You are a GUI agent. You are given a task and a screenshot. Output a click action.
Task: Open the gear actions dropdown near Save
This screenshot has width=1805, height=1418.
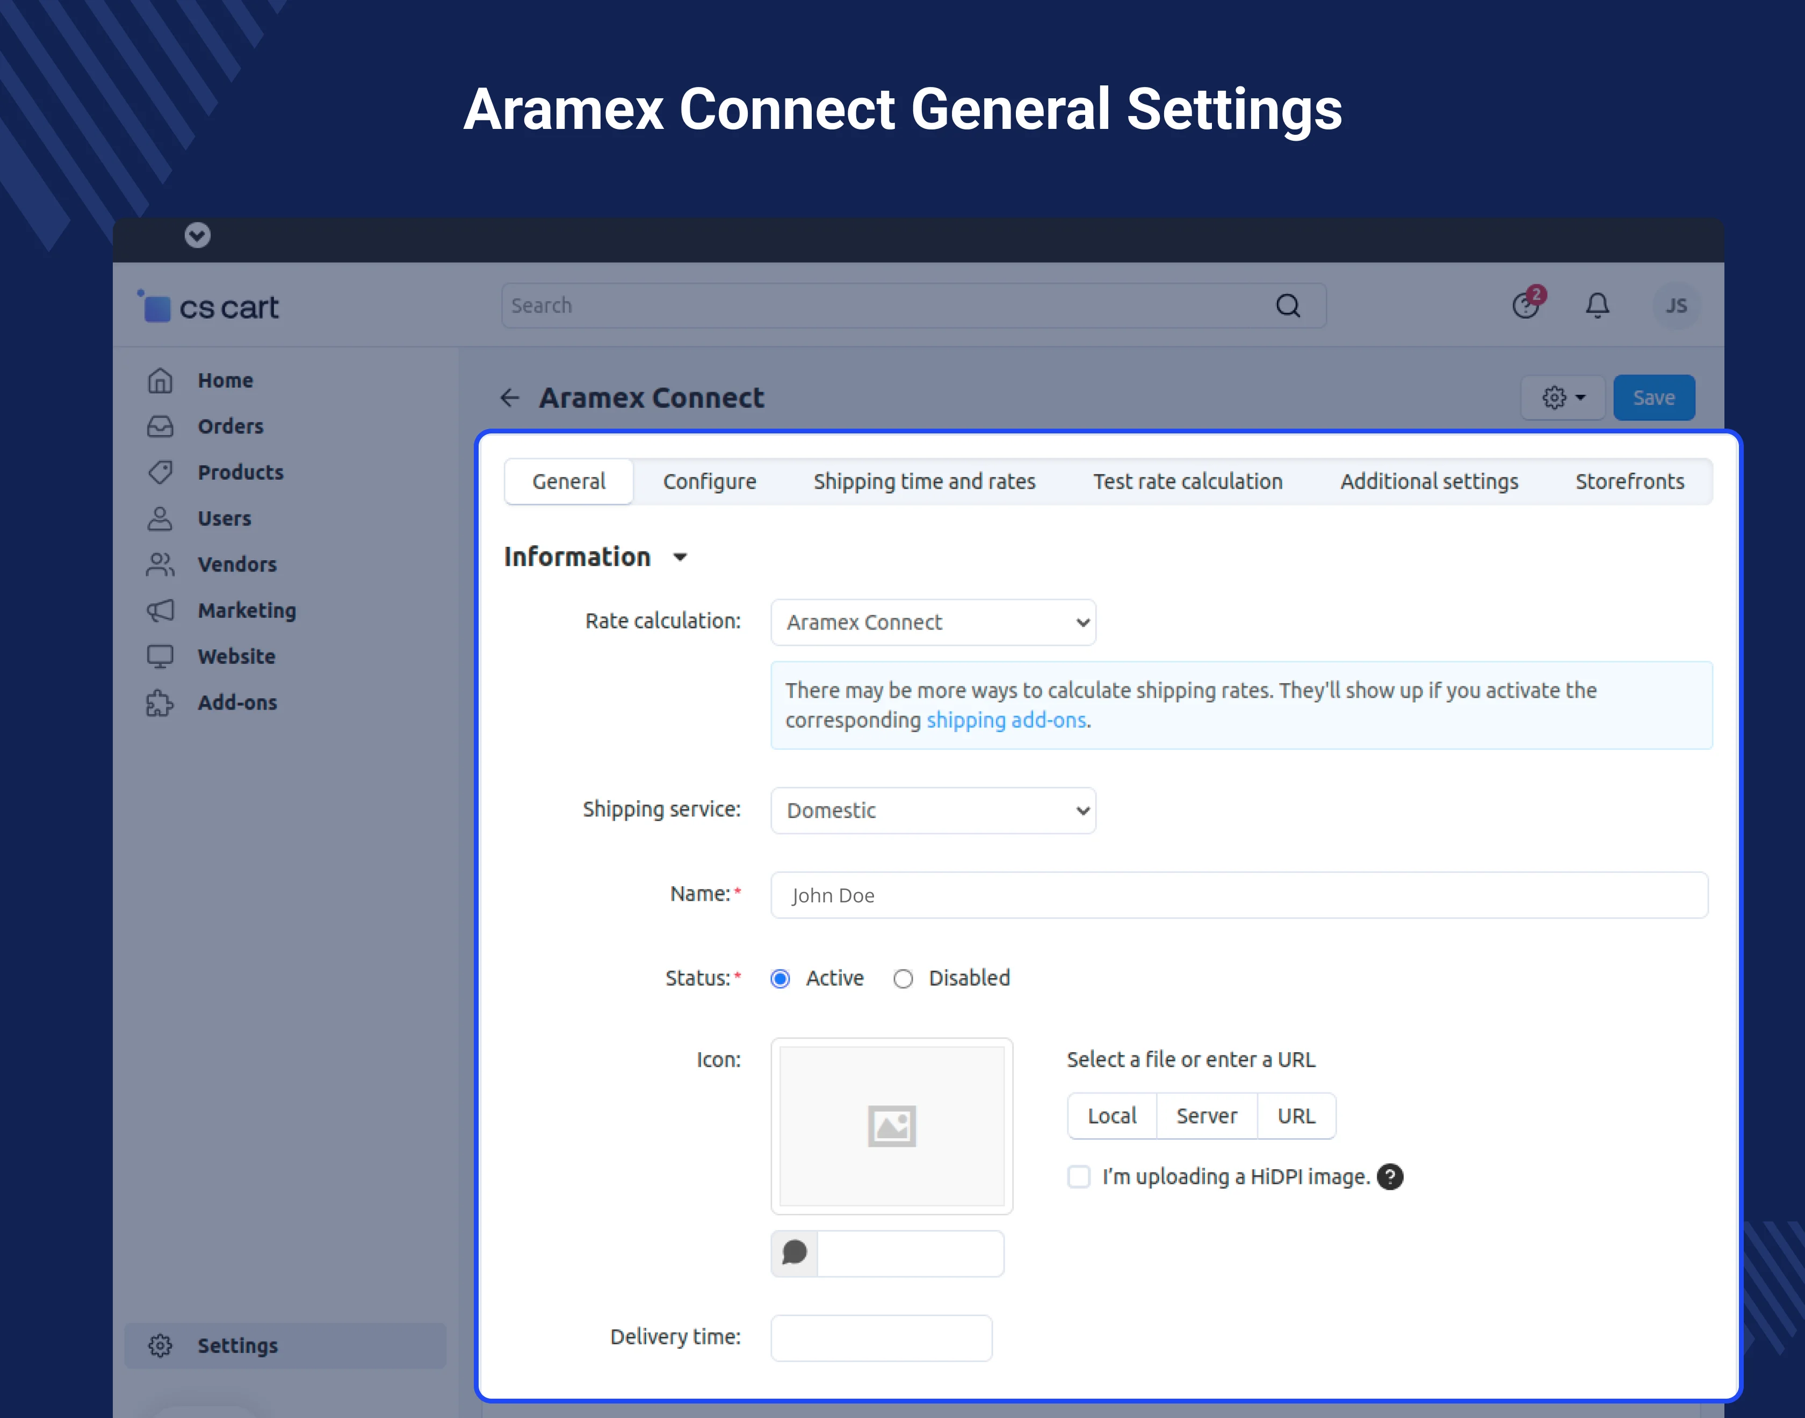click(1563, 397)
